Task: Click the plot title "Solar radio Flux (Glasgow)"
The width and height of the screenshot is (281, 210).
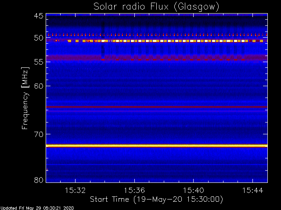Action: coord(156,7)
